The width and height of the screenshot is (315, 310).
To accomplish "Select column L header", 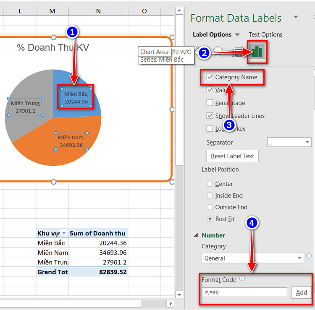I will (x=20, y=11).
